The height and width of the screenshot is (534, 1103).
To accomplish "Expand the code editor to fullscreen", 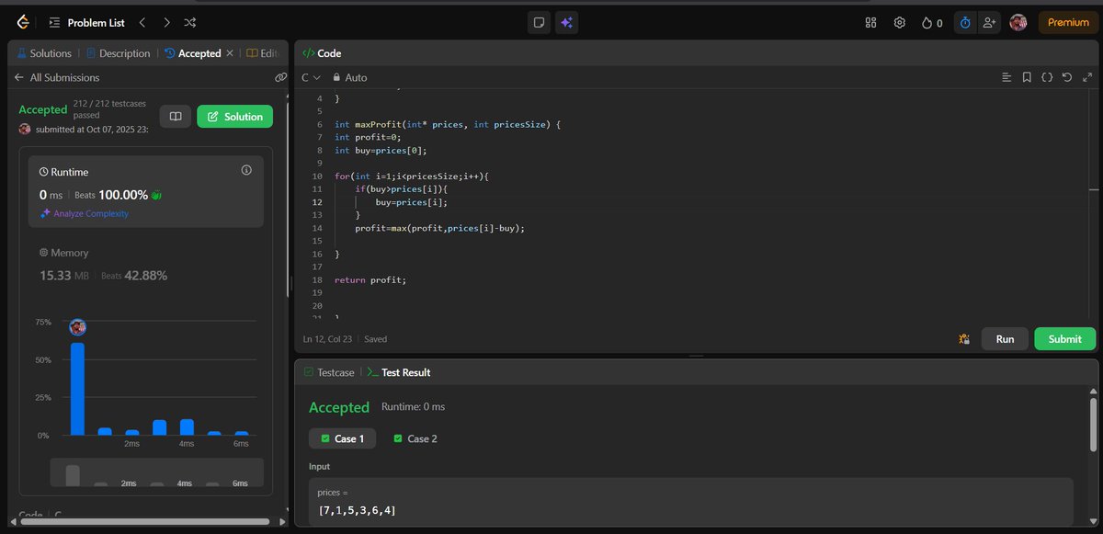I will (1086, 78).
